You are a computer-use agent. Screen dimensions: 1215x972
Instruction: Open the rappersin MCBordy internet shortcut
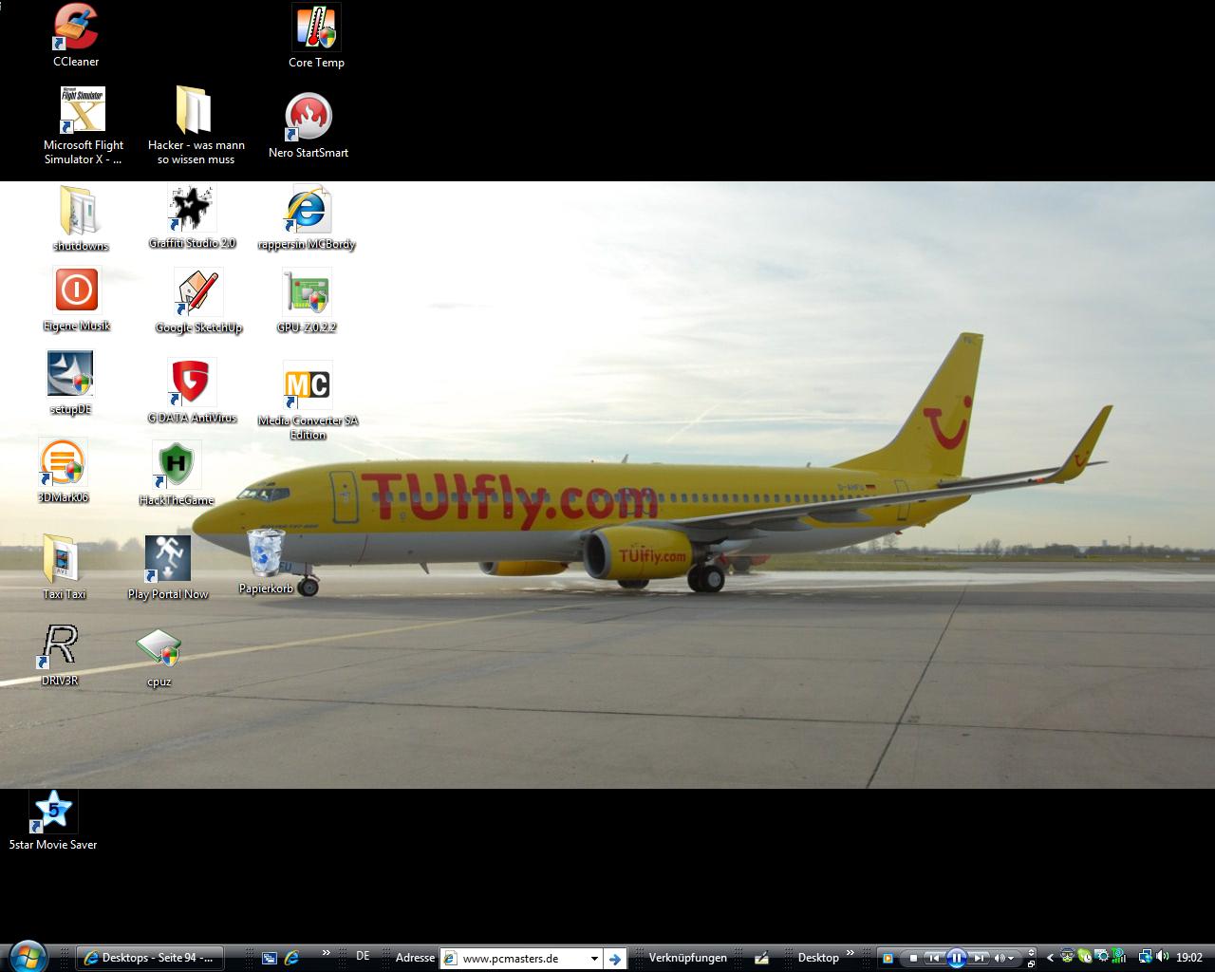[307, 218]
